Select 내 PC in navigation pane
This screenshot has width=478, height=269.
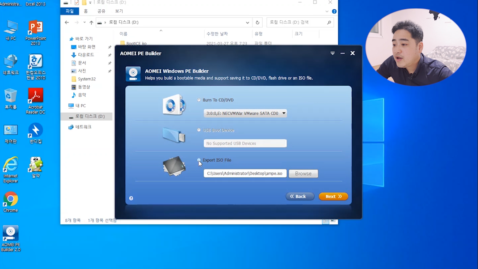77,106
